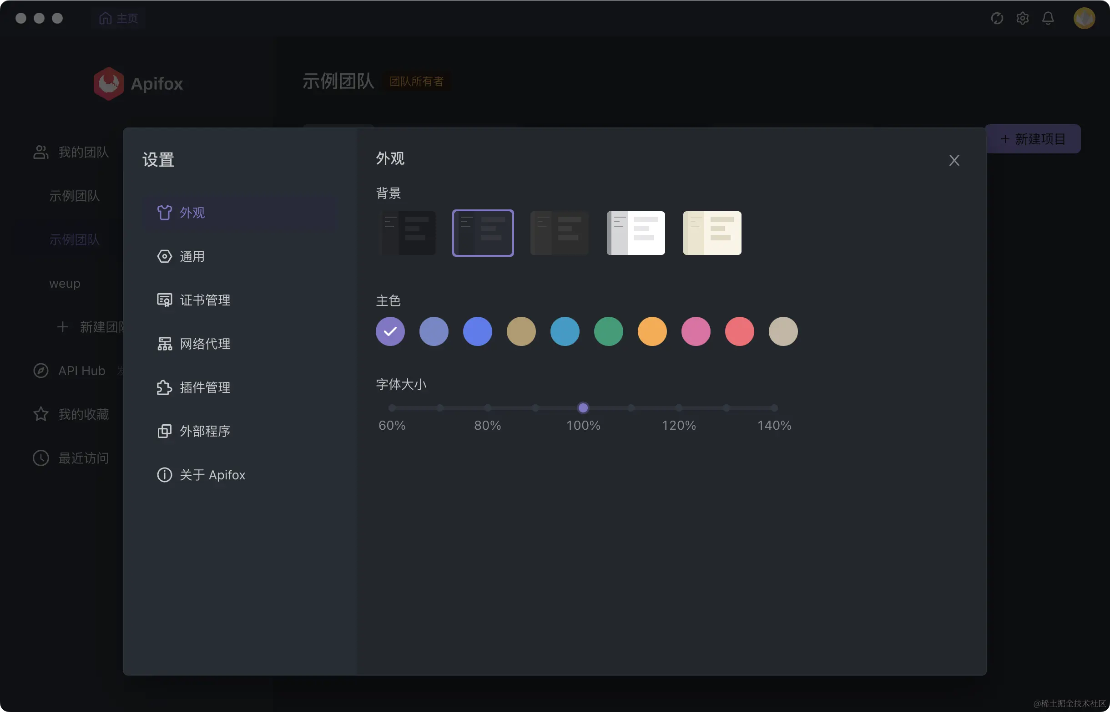Pick the pink primary color swatch

coord(696,331)
